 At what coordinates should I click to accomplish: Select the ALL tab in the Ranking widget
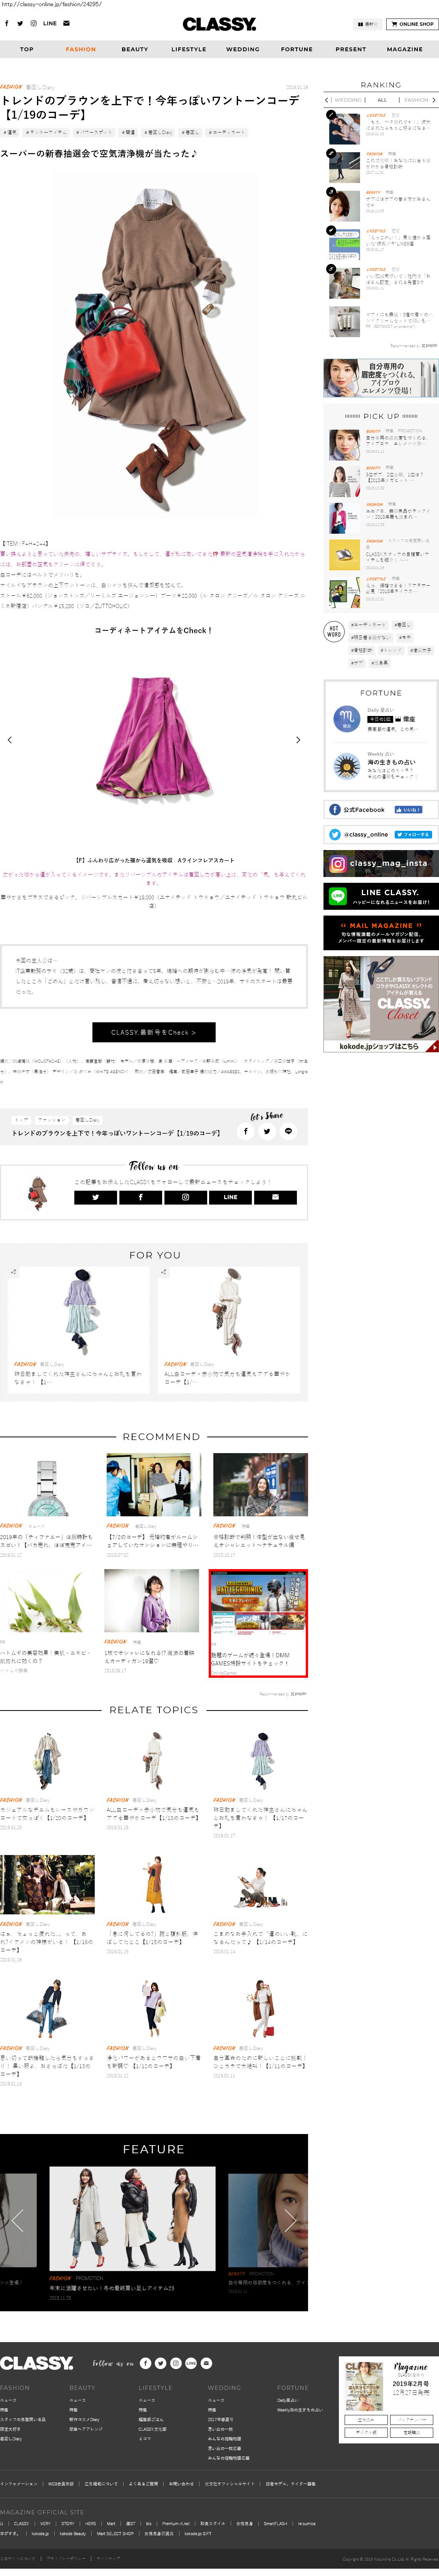382,100
